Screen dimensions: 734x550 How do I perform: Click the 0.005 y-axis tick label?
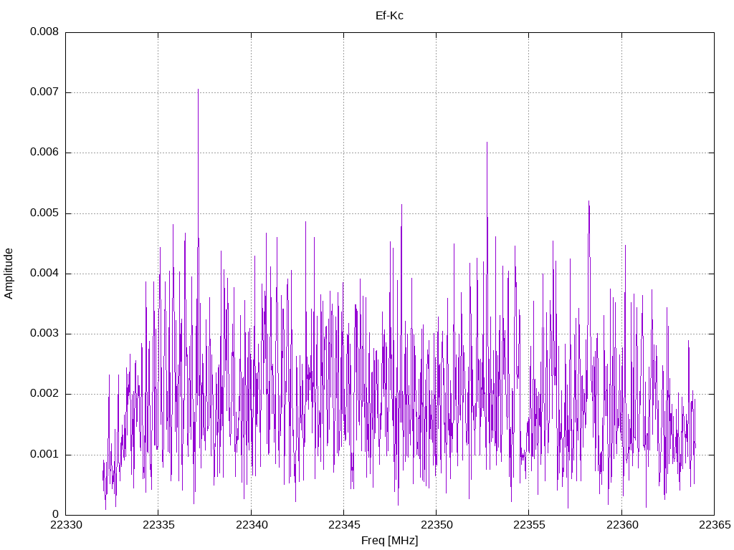44,213
